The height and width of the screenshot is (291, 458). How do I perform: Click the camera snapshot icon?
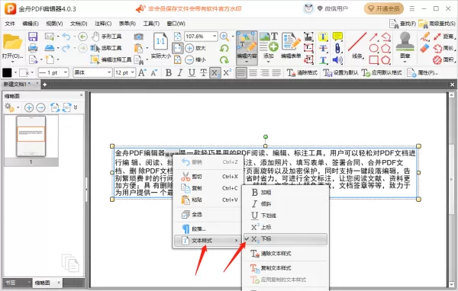[x=139, y=37]
